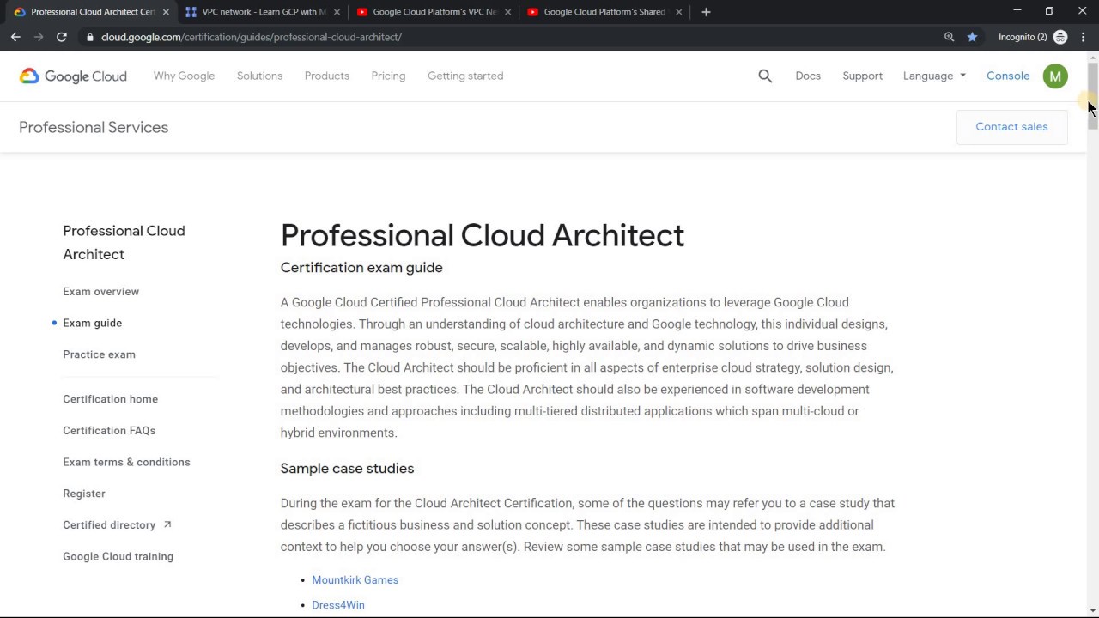Click the page vertical scrollbar thumb
Viewport: 1099px width, 618px height.
pos(1092,94)
